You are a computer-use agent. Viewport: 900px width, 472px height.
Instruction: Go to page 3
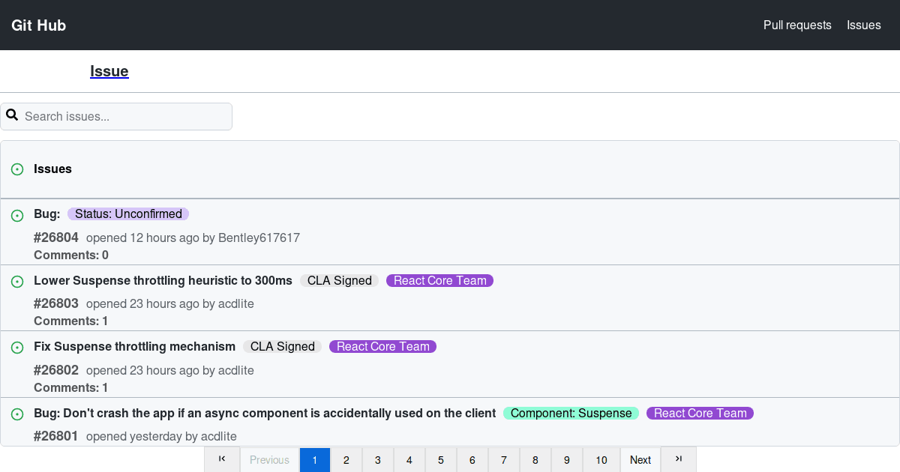pyautogui.click(x=378, y=459)
